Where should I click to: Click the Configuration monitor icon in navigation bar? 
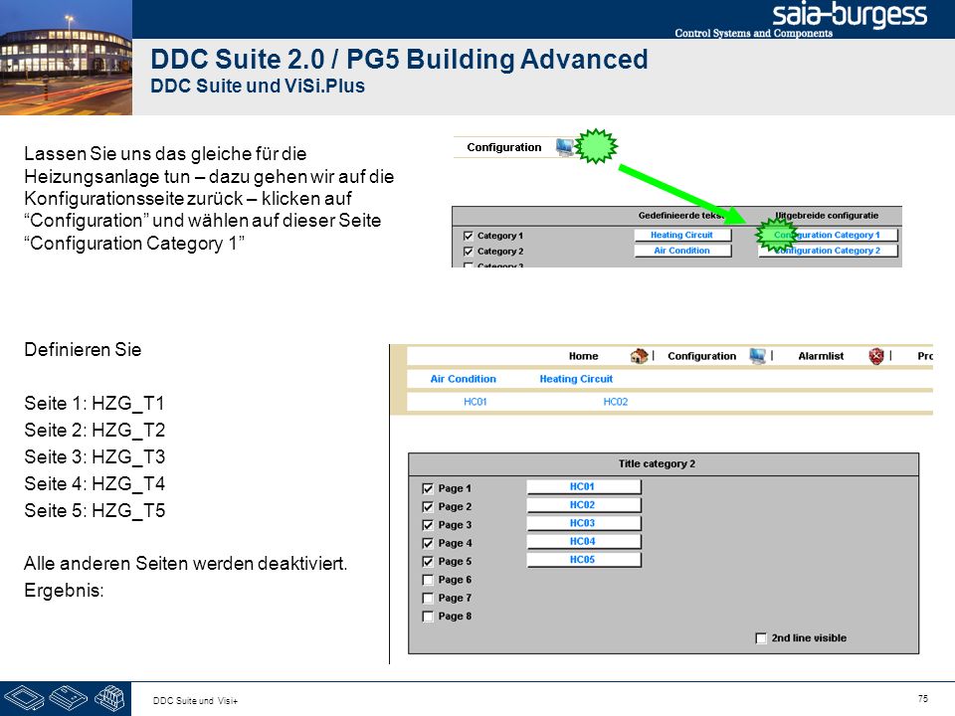[x=757, y=356]
